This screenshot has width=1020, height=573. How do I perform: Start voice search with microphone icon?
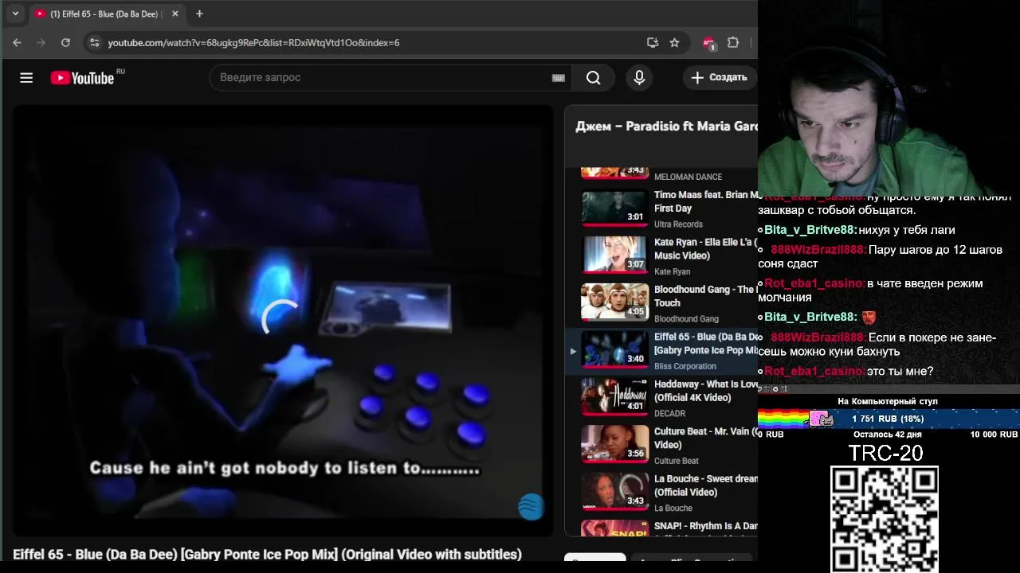pyautogui.click(x=638, y=77)
